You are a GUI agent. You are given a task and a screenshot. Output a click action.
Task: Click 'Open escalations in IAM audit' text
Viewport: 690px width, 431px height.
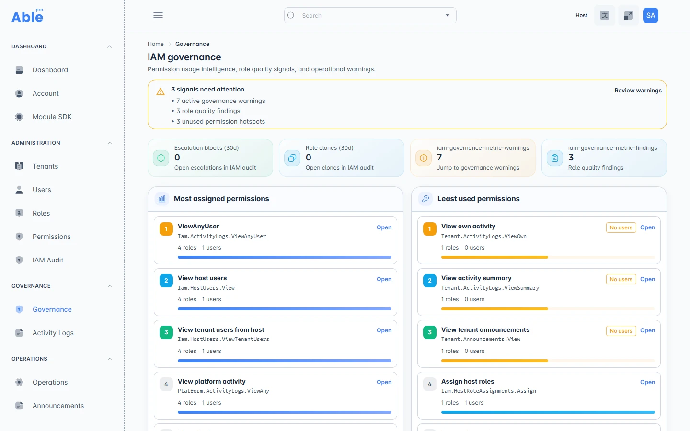point(215,168)
